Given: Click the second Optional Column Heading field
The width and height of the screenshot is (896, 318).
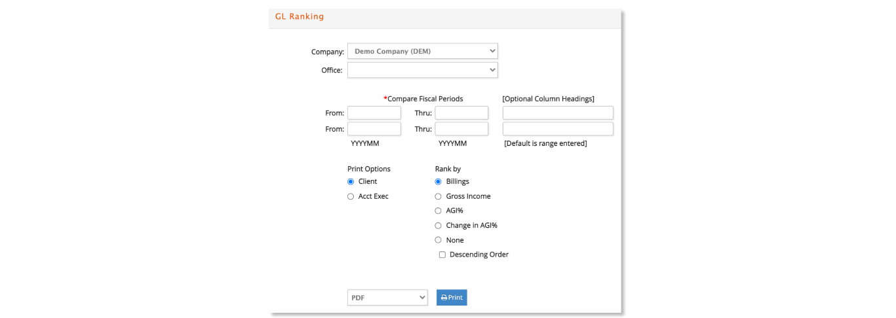Looking at the screenshot, I should click(558, 129).
